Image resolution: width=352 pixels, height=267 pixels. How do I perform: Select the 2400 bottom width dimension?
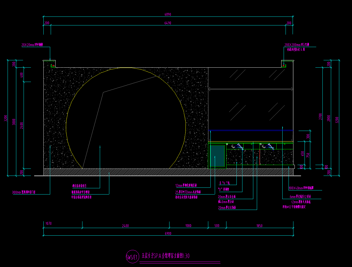click(125, 226)
